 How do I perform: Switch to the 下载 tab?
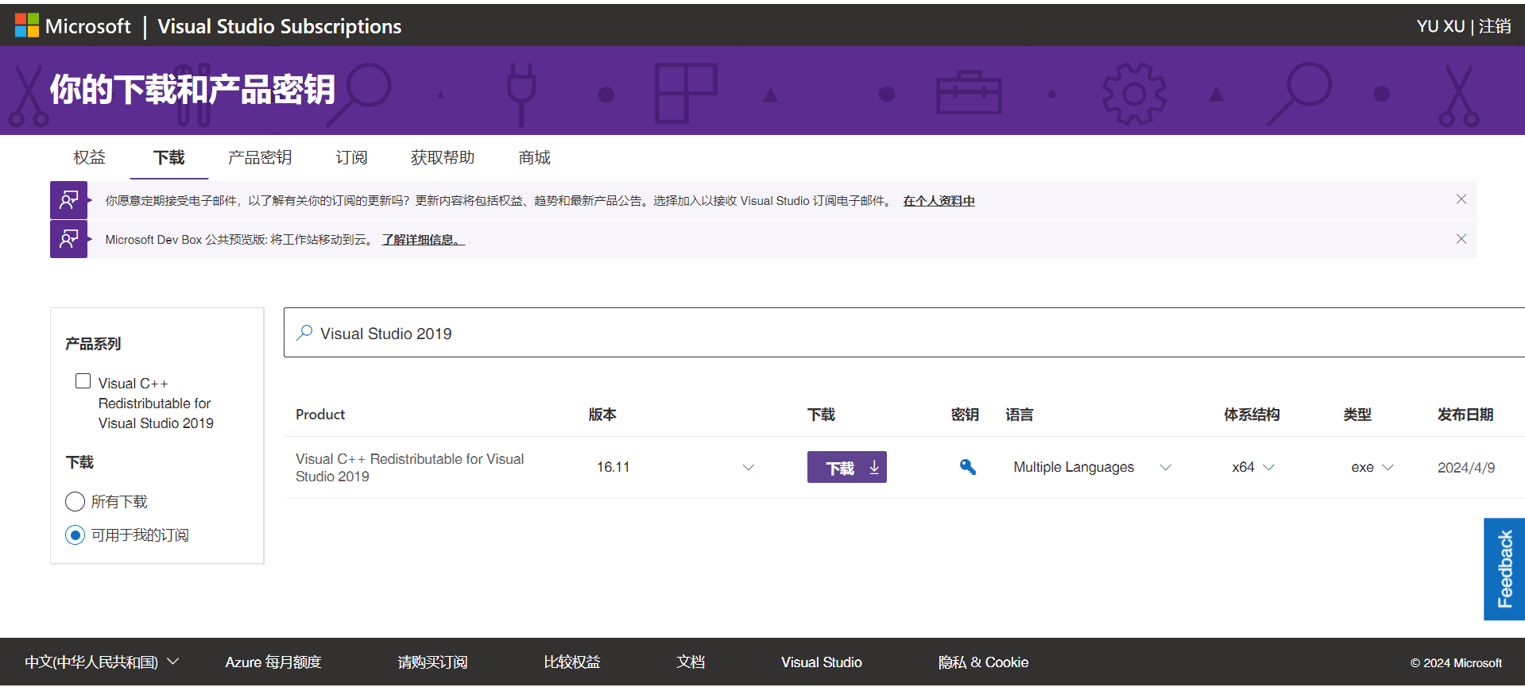pos(169,157)
